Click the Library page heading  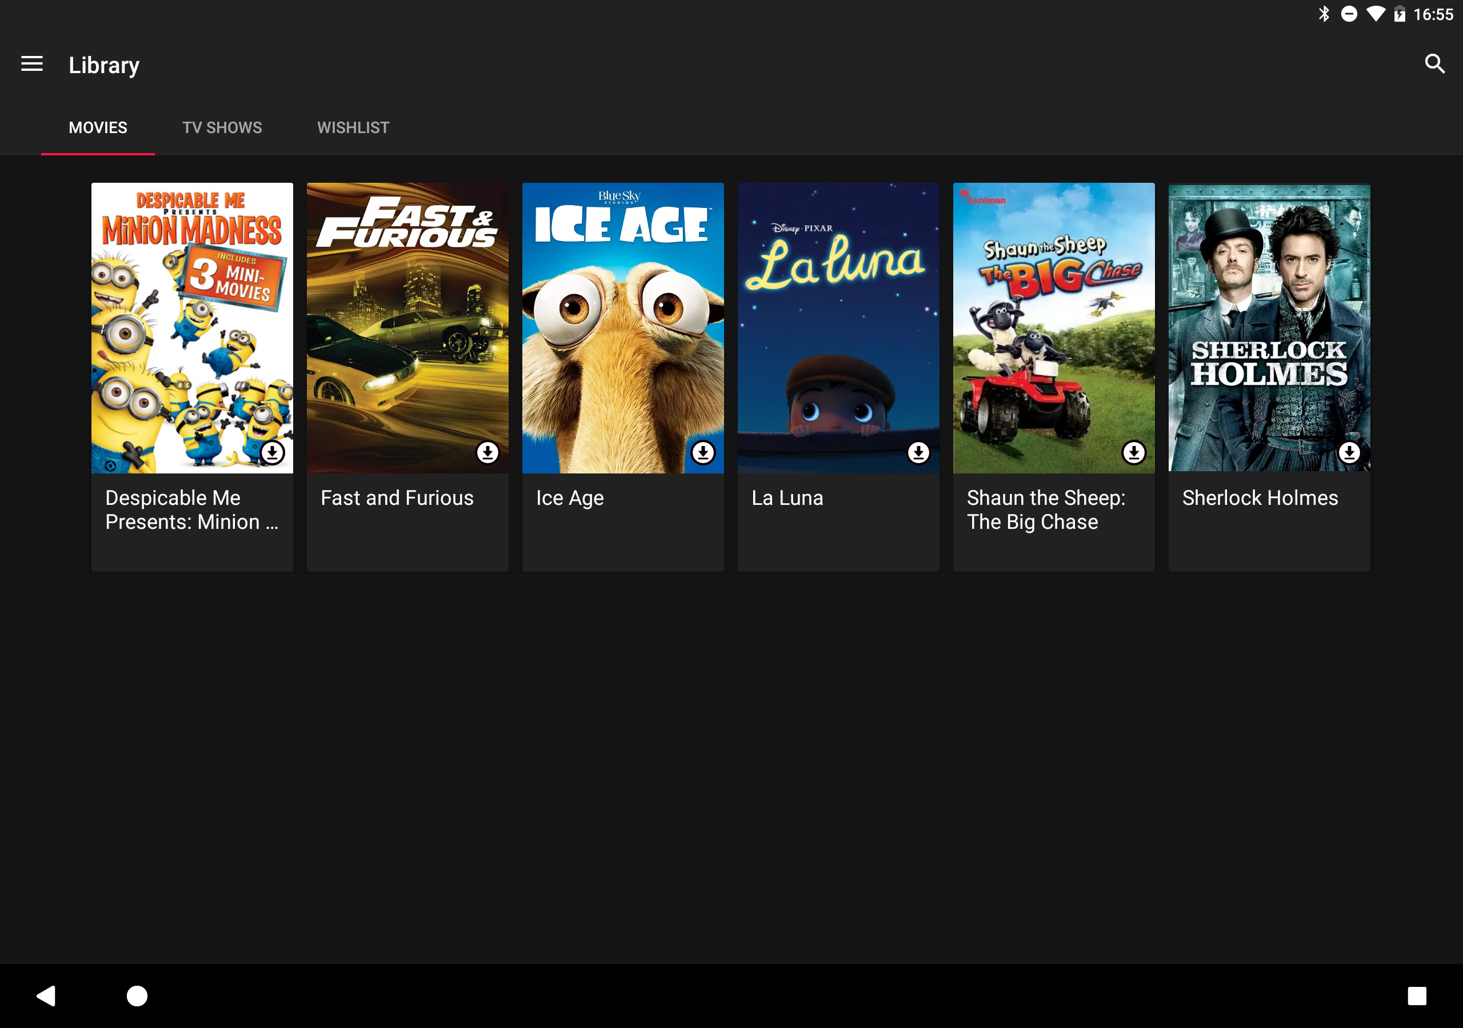pos(104,65)
